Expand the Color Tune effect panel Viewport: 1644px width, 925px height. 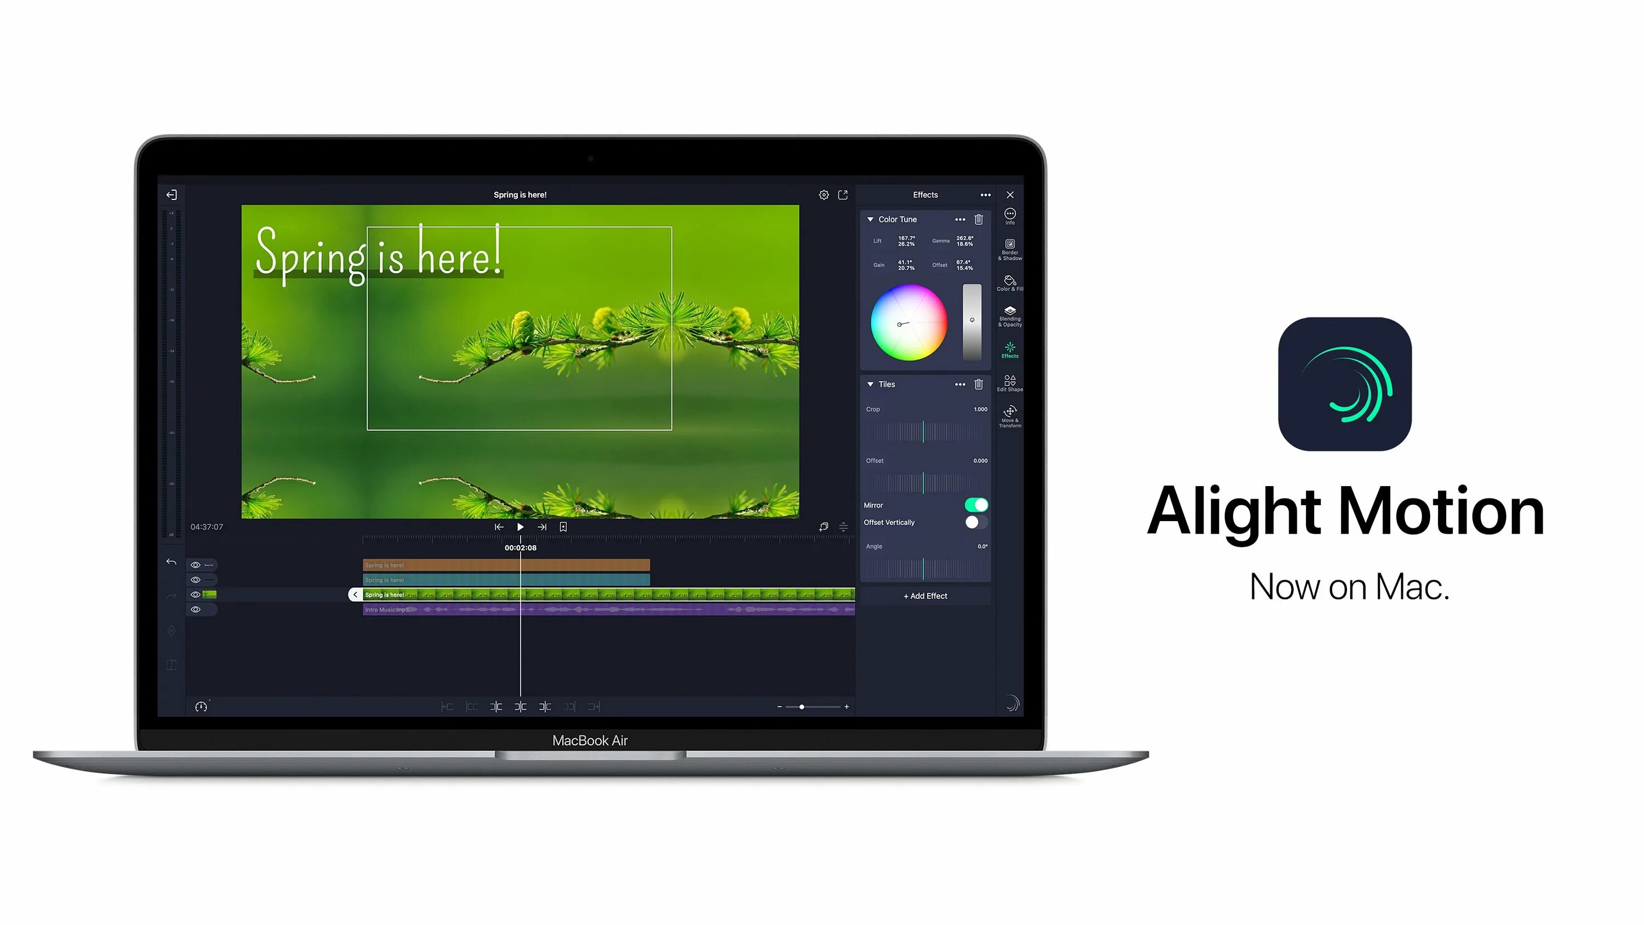click(871, 218)
